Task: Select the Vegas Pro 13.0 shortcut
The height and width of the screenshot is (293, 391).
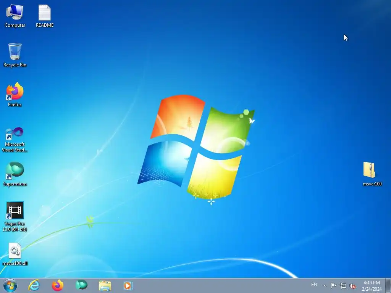Action: click(15, 217)
